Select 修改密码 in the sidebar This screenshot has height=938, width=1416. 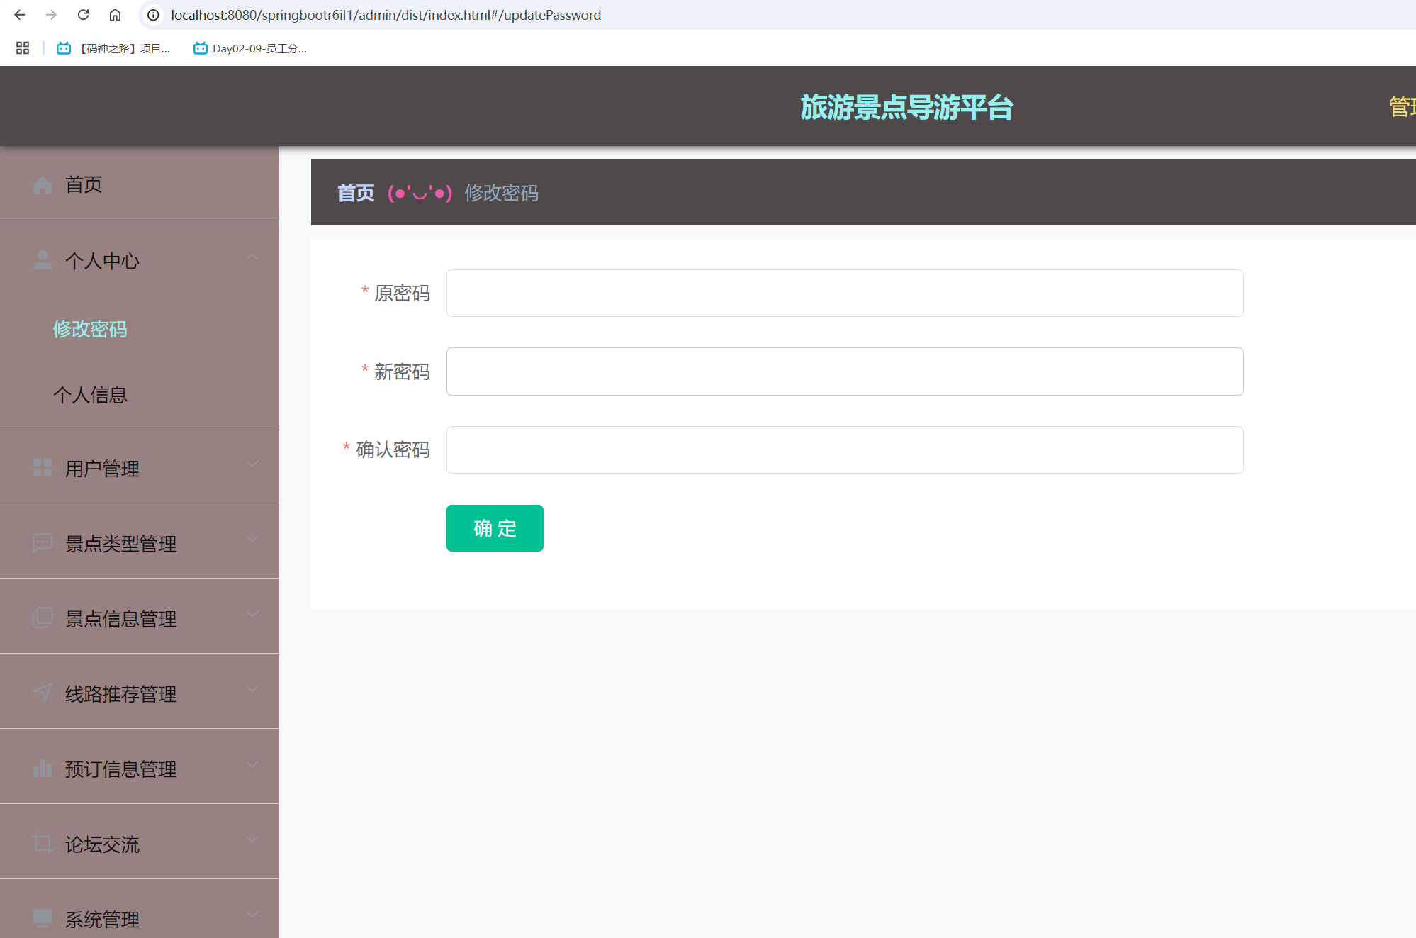(90, 329)
